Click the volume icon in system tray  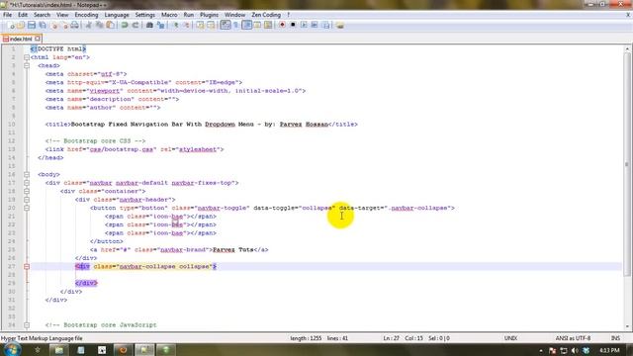(575, 350)
